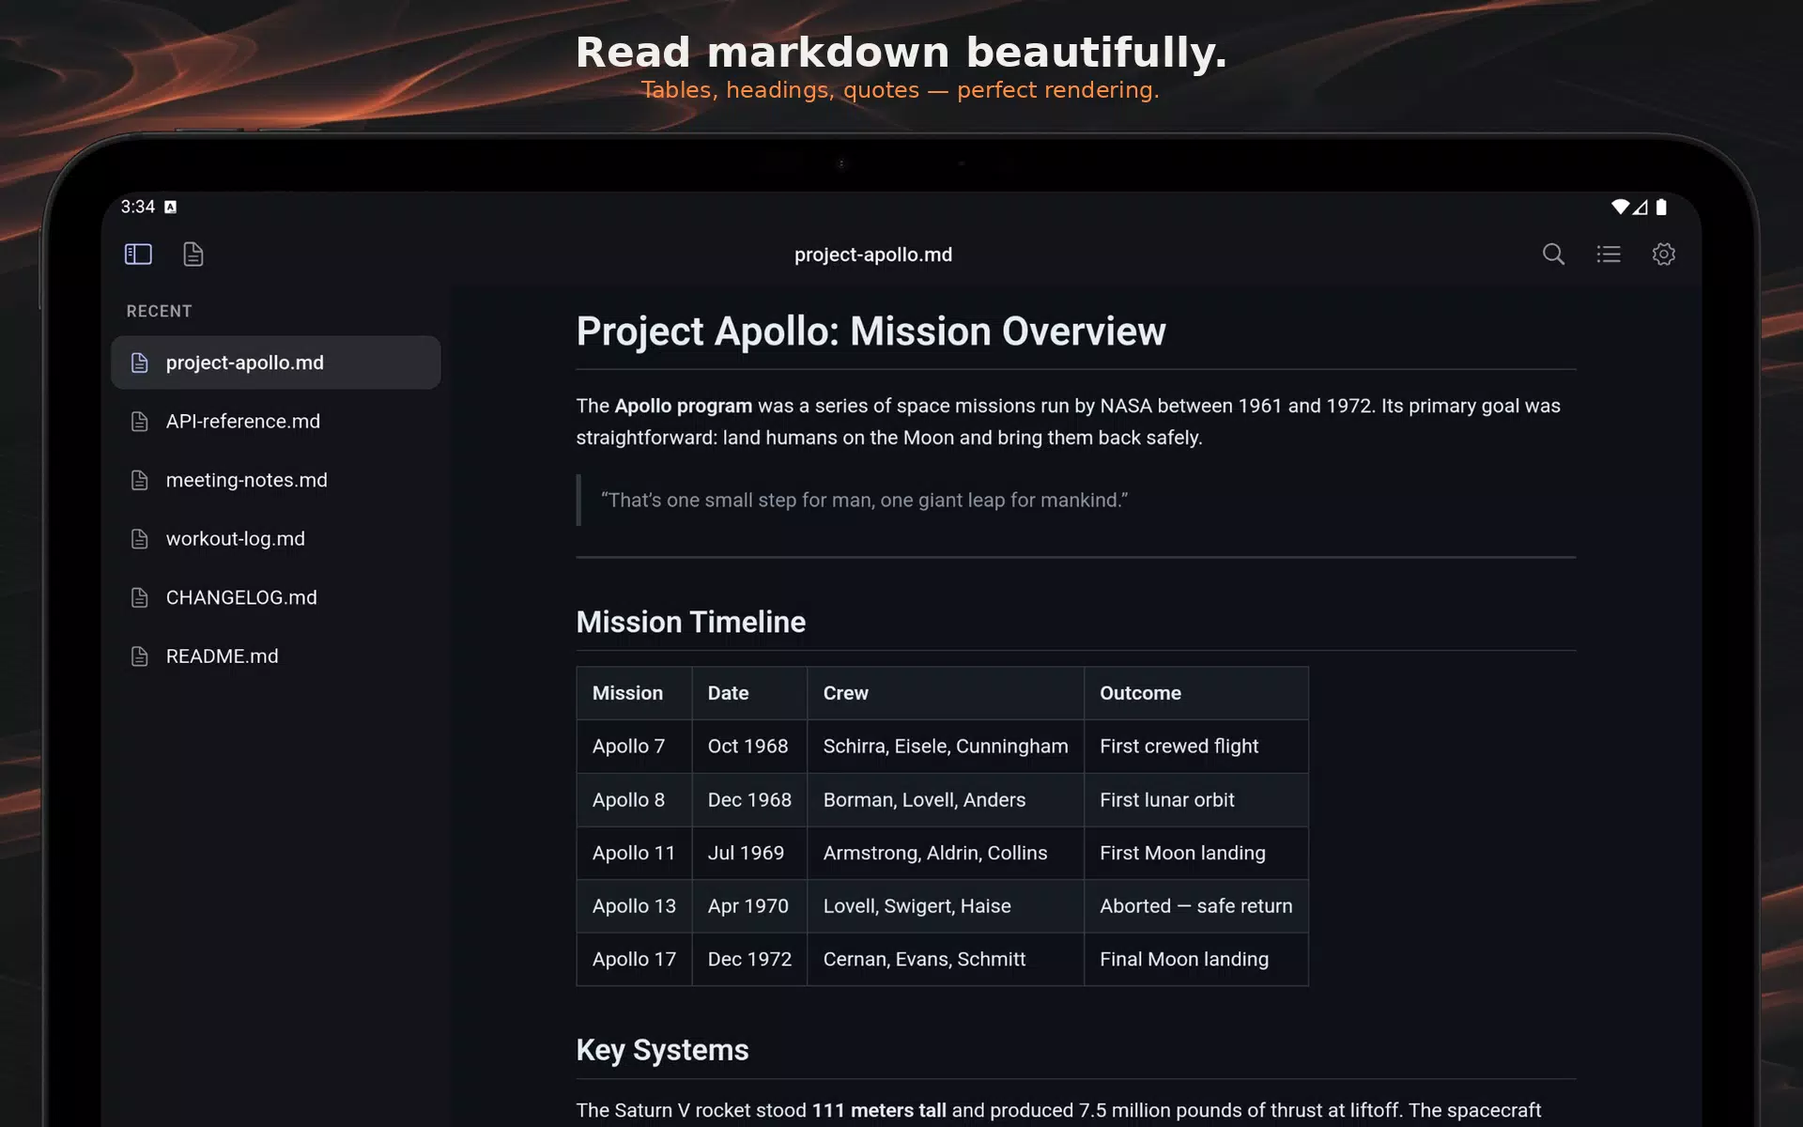
Task: Click the Crew column header
Action: [x=946, y=693]
